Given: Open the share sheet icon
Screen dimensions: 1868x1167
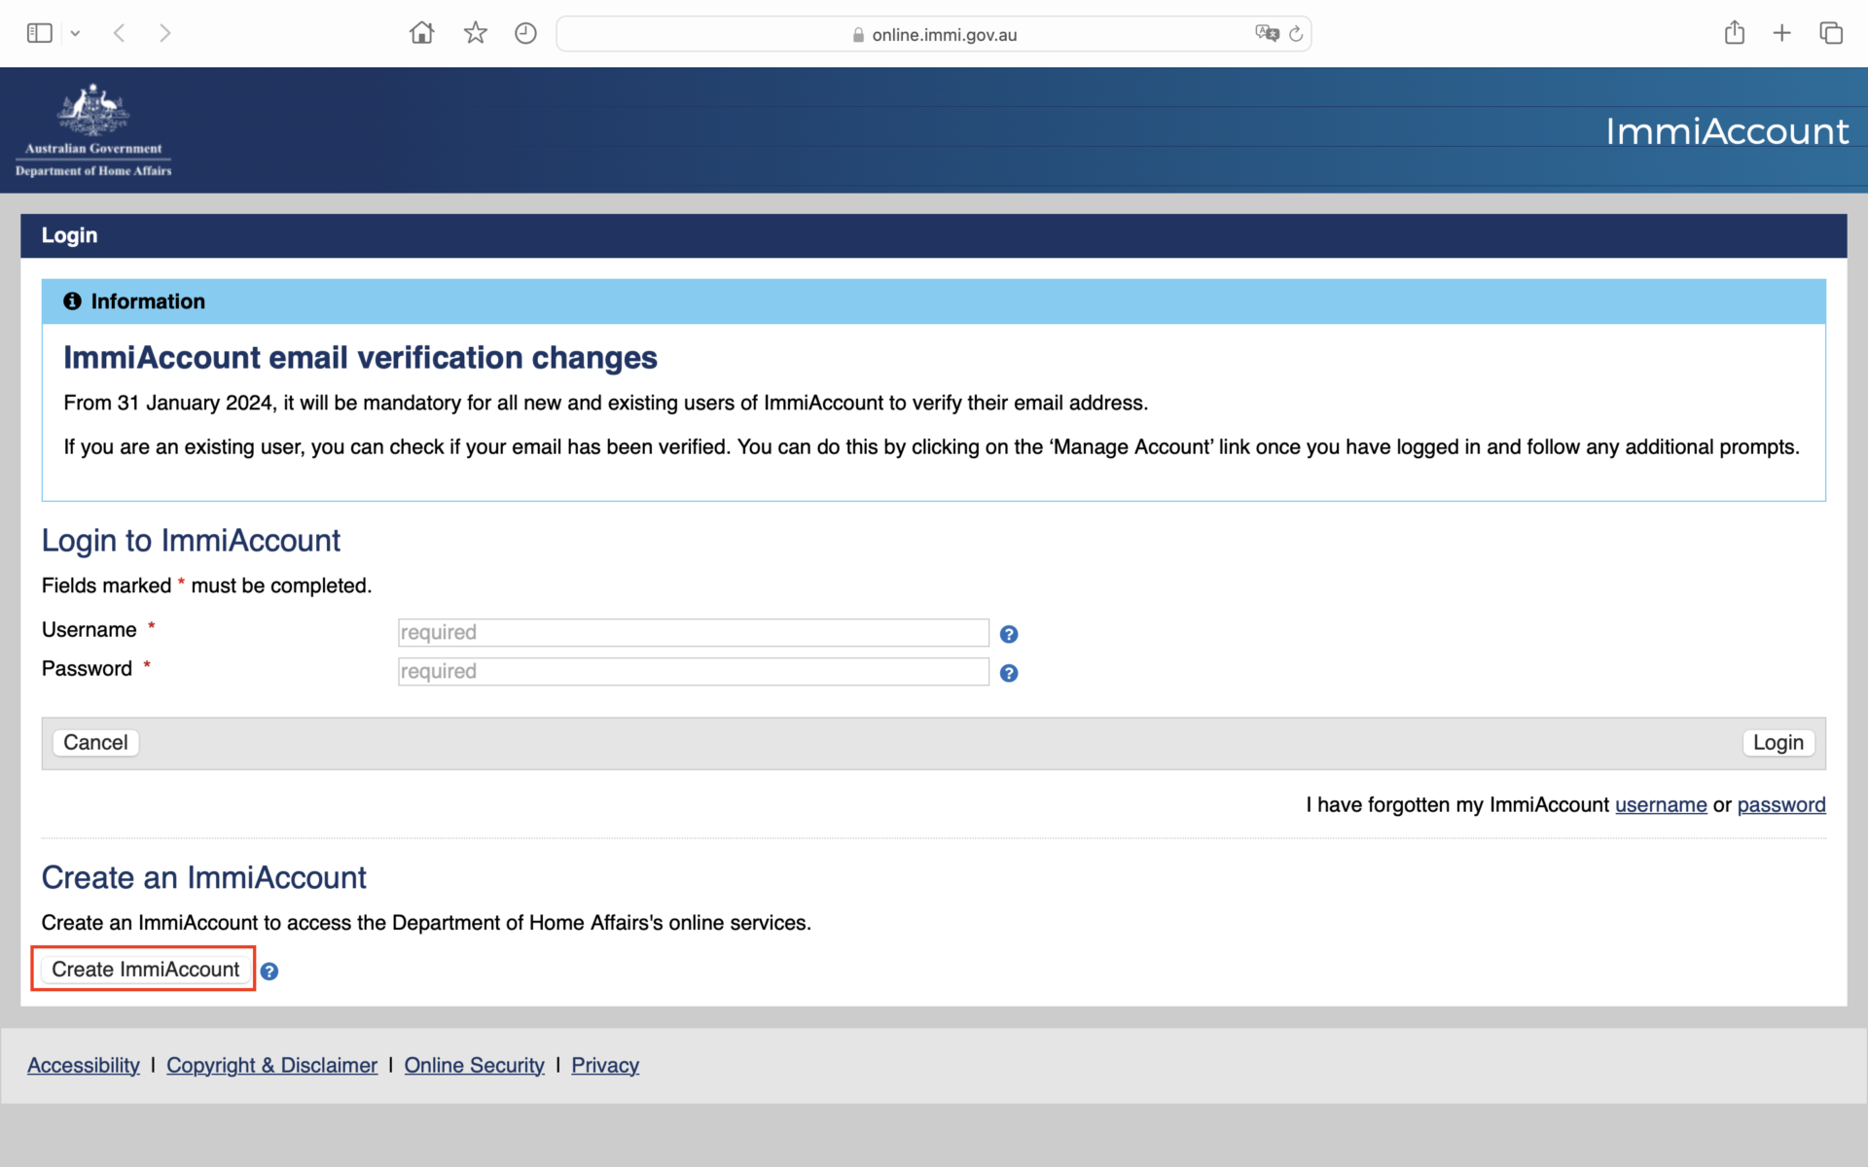Looking at the screenshot, I should click(1734, 33).
